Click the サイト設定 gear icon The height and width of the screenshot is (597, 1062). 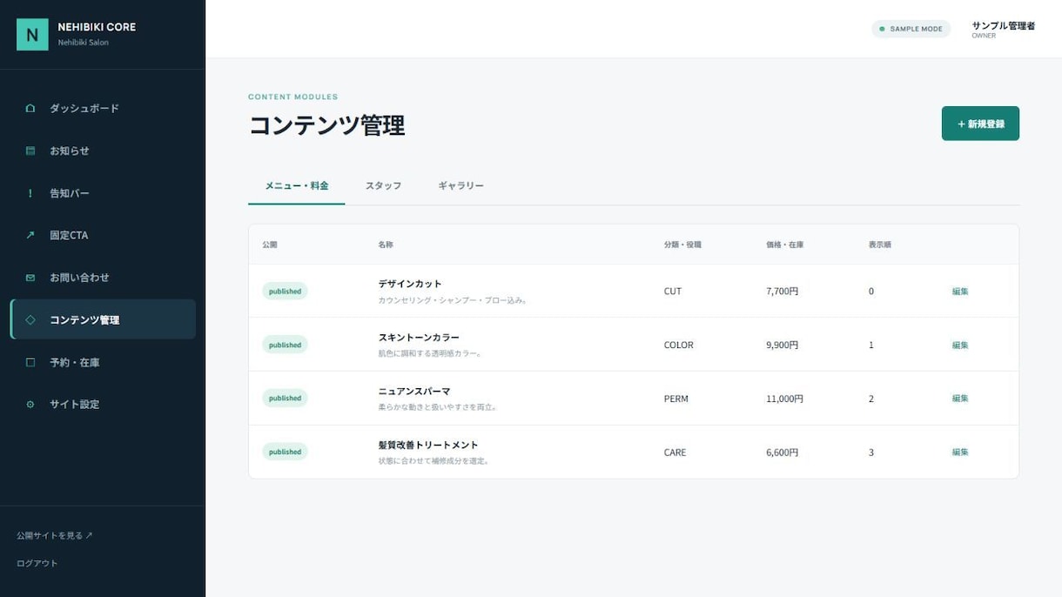(x=30, y=405)
